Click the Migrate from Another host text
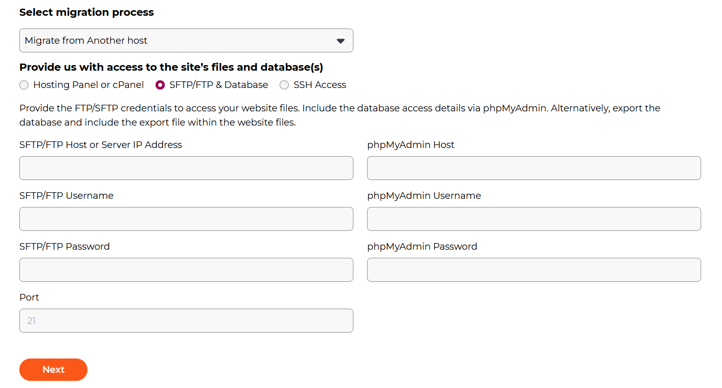722x388 pixels. [86, 41]
